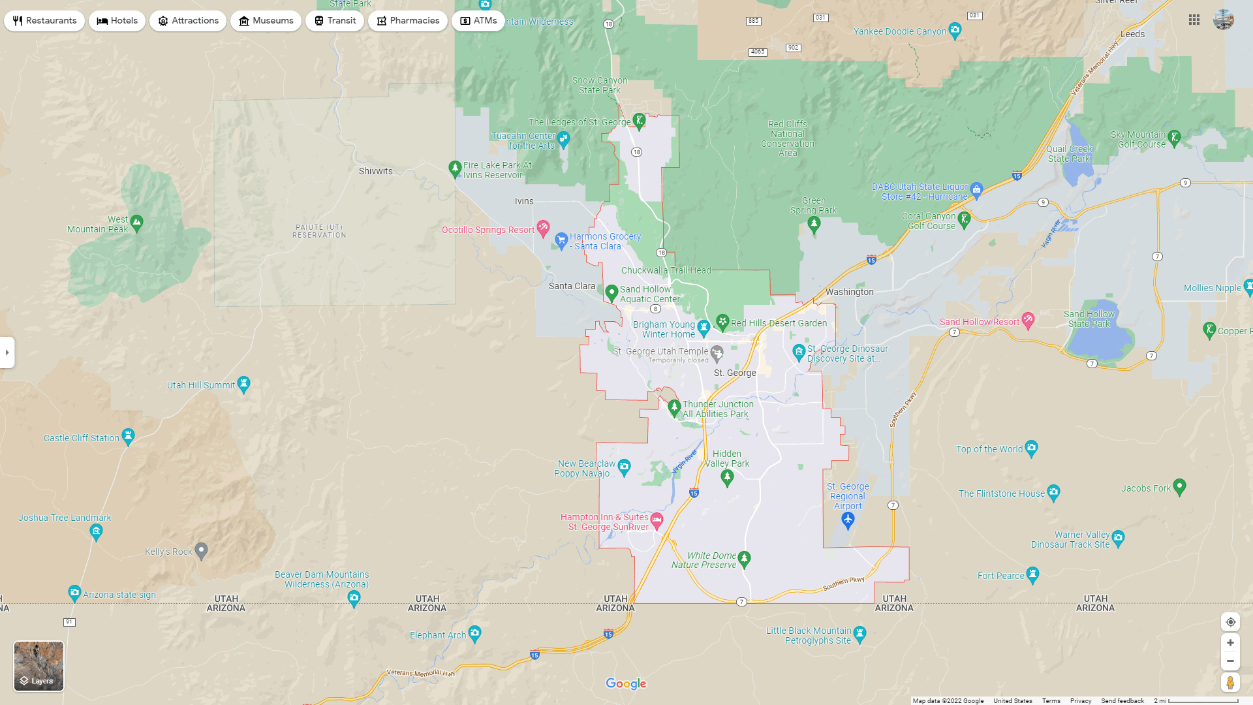The width and height of the screenshot is (1253, 705).
Task: Toggle the ATMs category on
Action: (478, 21)
